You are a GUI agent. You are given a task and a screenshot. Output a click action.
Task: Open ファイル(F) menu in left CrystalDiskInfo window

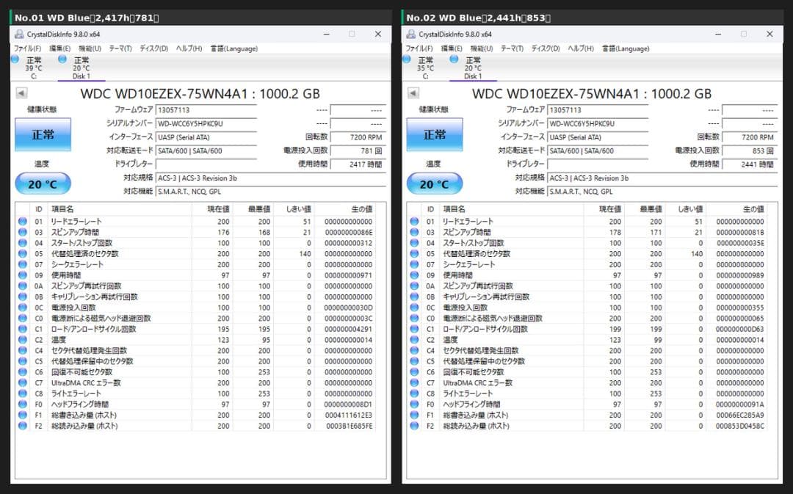[x=27, y=48]
